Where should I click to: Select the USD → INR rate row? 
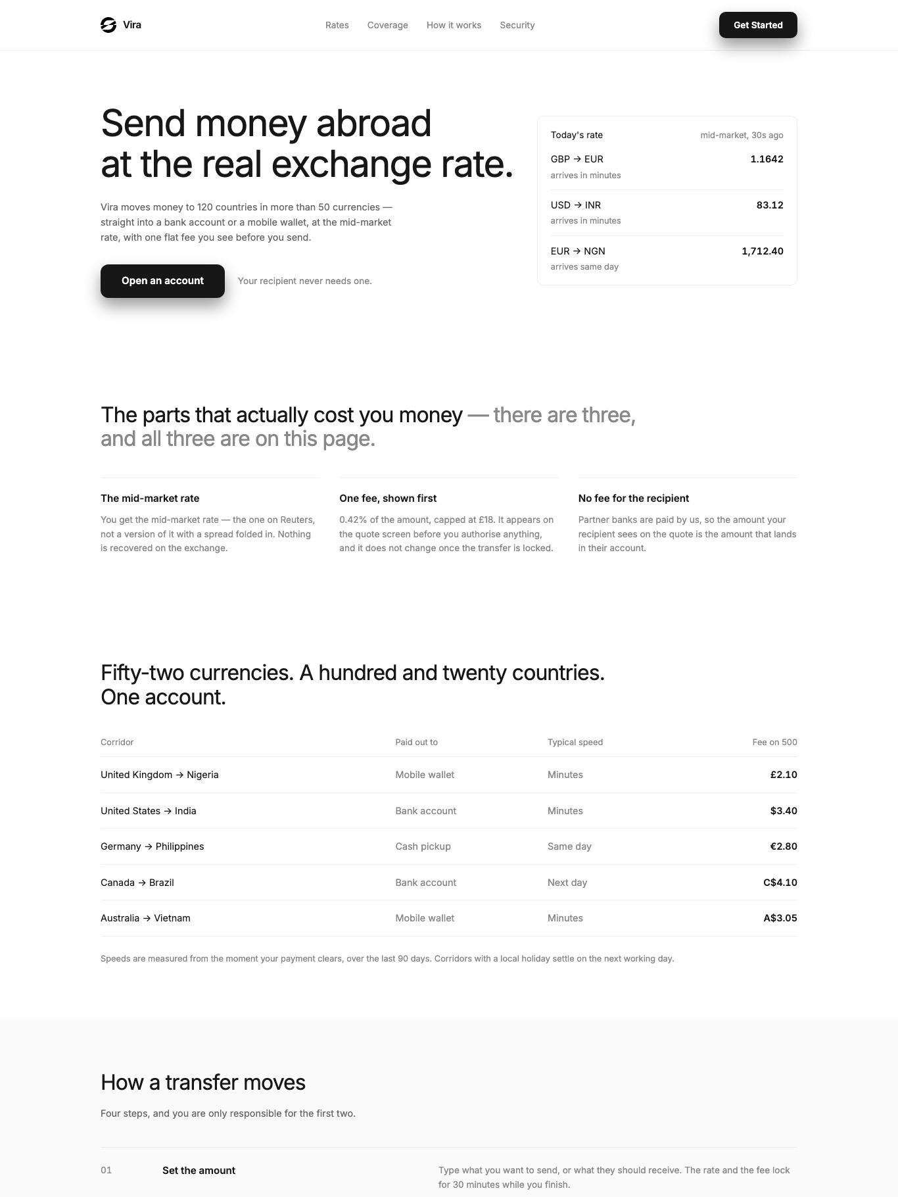(667, 212)
